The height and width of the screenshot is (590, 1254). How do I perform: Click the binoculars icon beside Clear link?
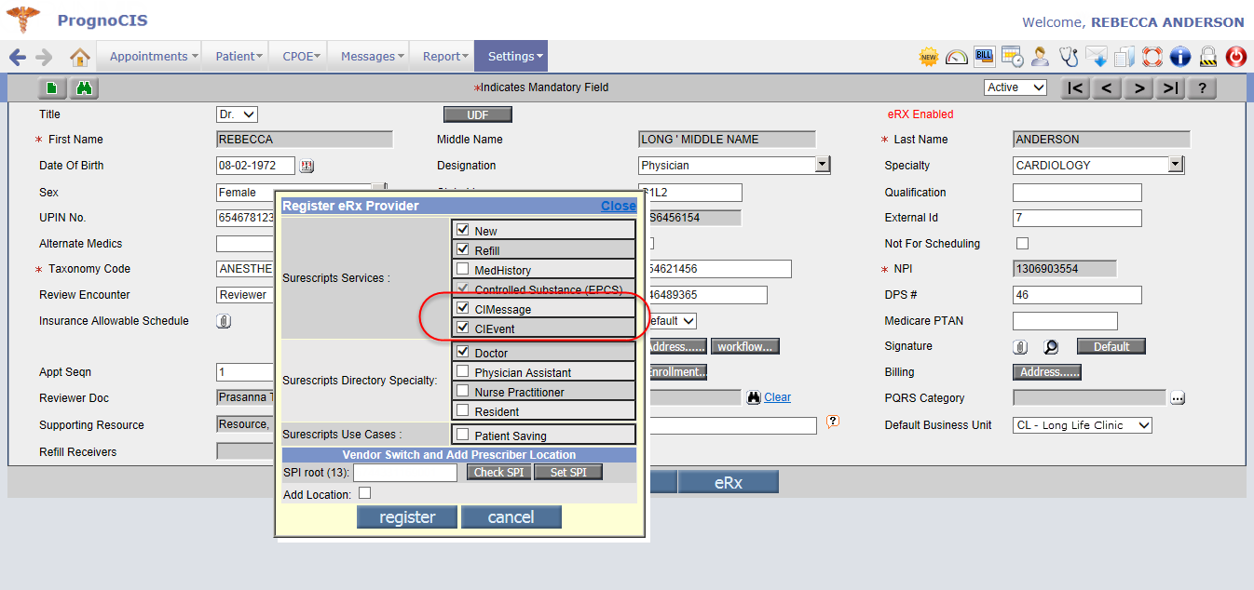point(754,397)
